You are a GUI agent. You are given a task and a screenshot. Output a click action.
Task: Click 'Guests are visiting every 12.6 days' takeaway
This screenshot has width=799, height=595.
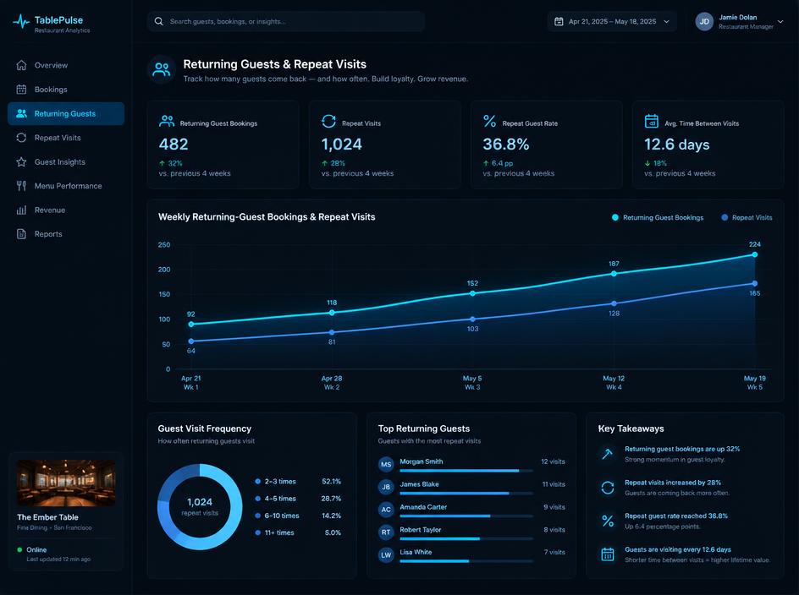point(678,549)
